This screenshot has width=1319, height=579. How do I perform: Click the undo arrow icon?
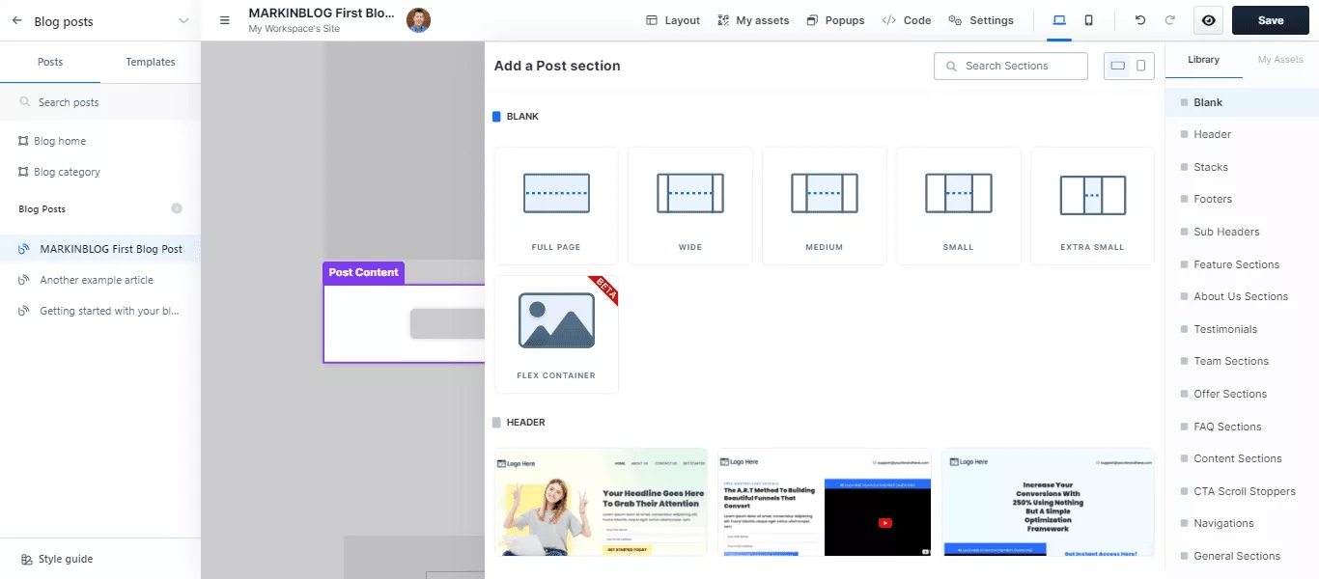1140,20
